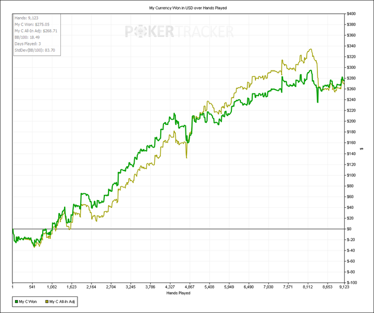Click the 'BB/100: 18.49' stat line
The height and width of the screenshot is (313, 374).
27,37
